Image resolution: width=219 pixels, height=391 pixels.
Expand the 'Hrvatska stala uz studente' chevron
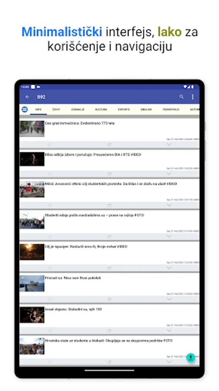169,362
